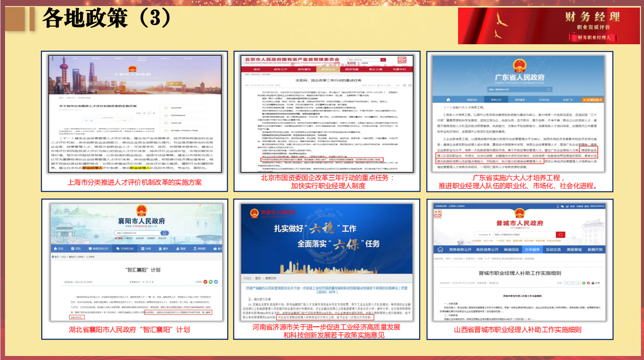Click the national emblem on Shanghai government page
The image size is (644, 360).
tap(133, 70)
